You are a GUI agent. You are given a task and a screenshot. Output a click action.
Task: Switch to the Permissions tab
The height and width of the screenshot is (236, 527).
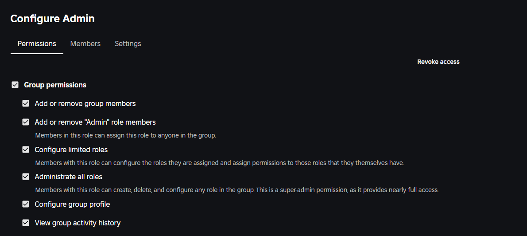(37, 44)
